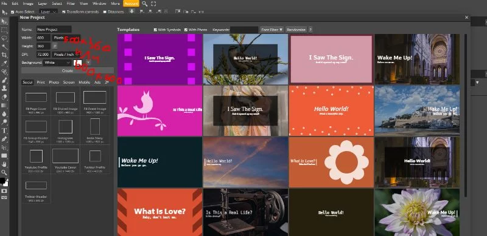Viewport: 487px width, 236px height.
Task: Choose the Rectangle Select marquee tool
Action: (x=4, y=30)
